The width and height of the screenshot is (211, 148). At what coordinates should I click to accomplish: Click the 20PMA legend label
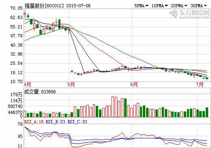pos(177,6)
